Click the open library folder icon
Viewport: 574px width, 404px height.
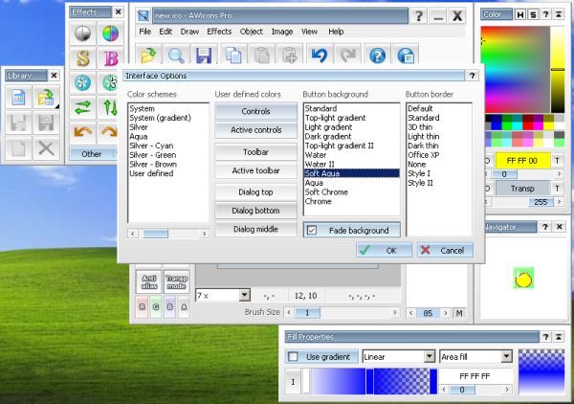click(x=47, y=97)
